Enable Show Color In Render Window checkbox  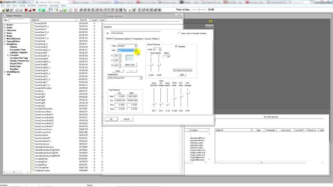click(x=179, y=33)
